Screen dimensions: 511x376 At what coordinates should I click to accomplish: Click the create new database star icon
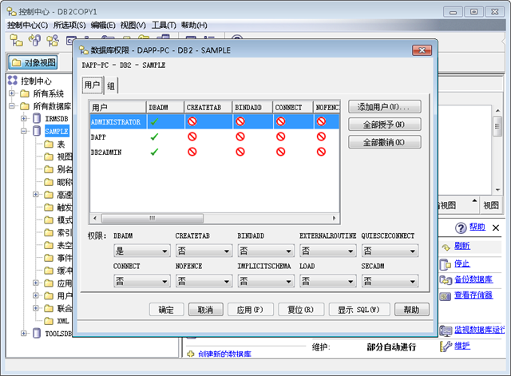(191, 354)
